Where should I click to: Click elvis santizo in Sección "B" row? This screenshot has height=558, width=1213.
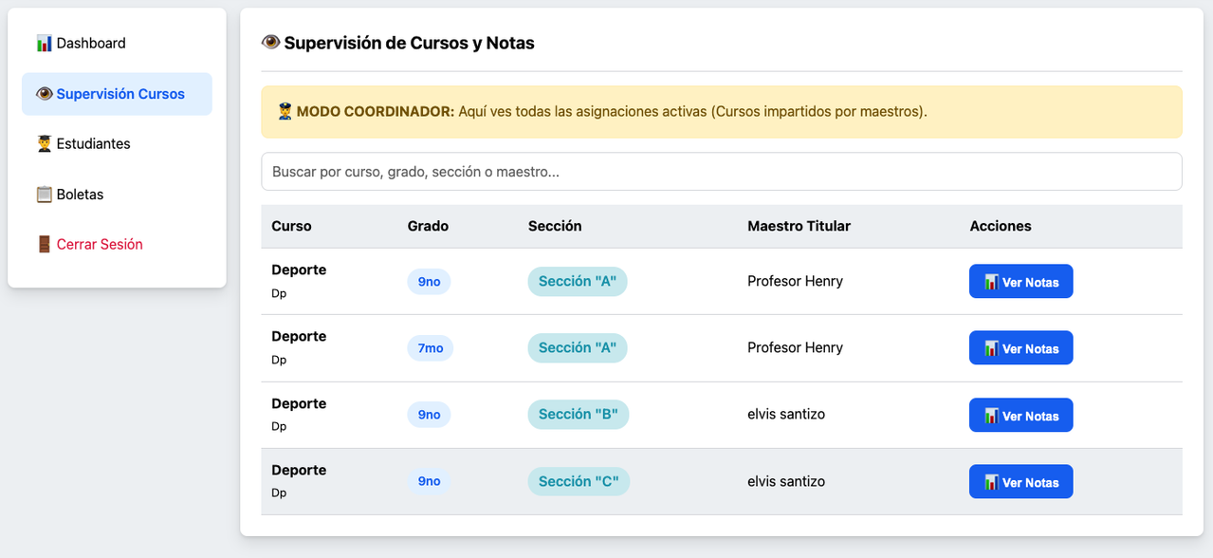(x=786, y=414)
